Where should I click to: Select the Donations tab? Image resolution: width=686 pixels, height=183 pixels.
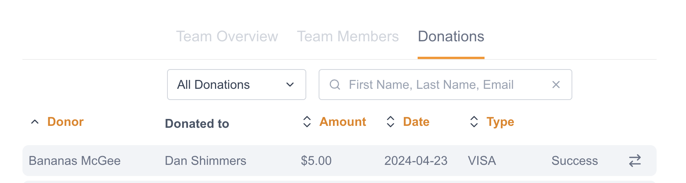tap(451, 37)
